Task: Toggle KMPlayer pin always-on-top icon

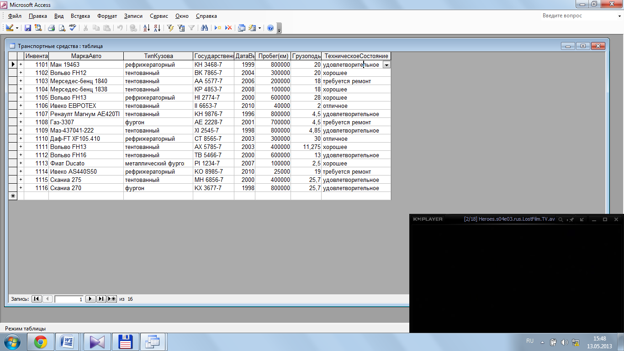Action: (571, 219)
